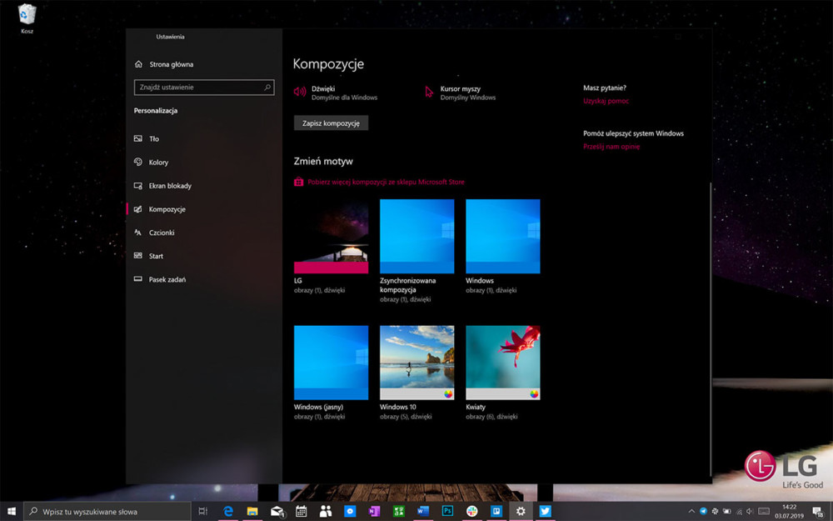Open the People app in taskbar
This screenshot has width=833, height=521.
[x=326, y=512]
